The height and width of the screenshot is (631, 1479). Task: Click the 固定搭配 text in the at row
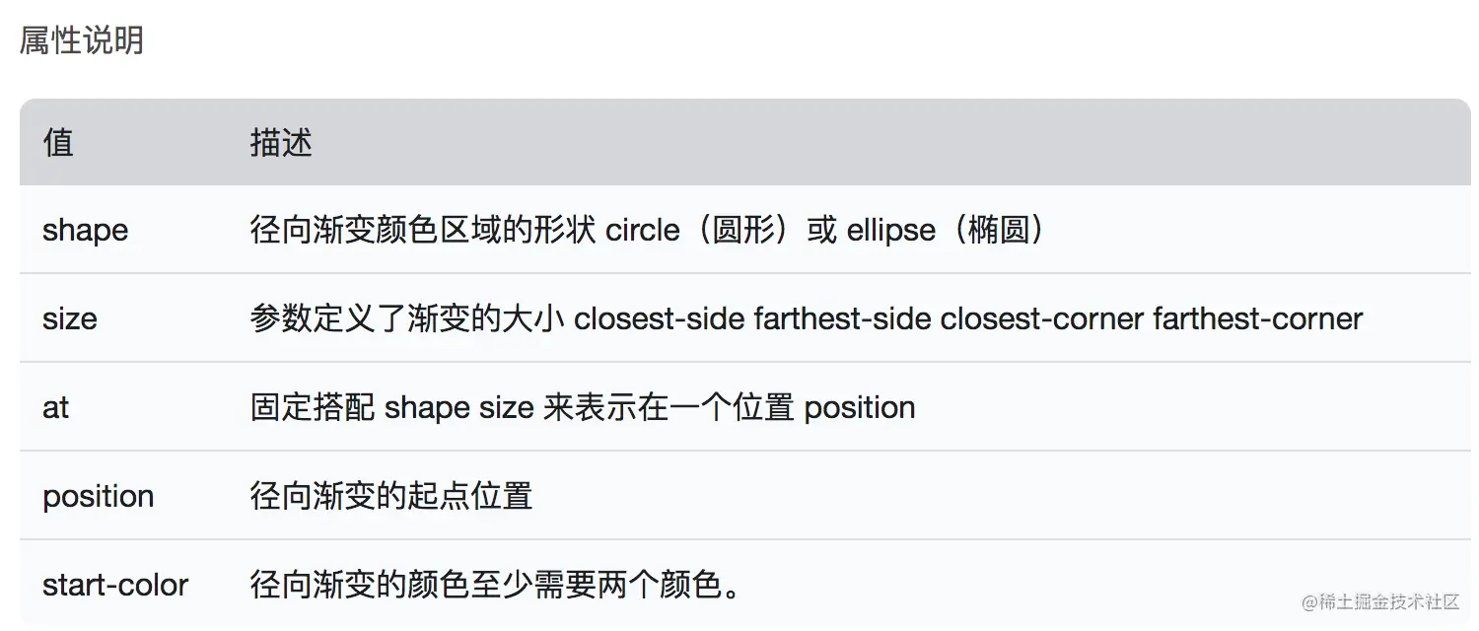[x=313, y=408]
